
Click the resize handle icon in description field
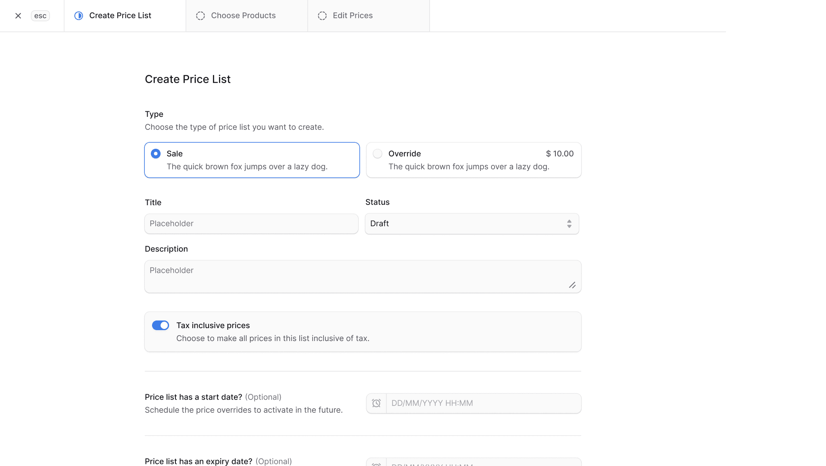(x=572, y=285)
